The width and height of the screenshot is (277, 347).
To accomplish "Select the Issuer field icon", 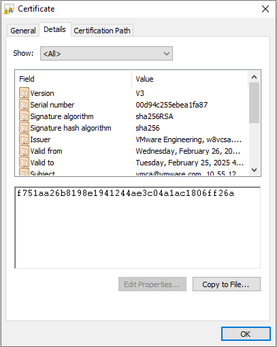I will click(24, 139).
